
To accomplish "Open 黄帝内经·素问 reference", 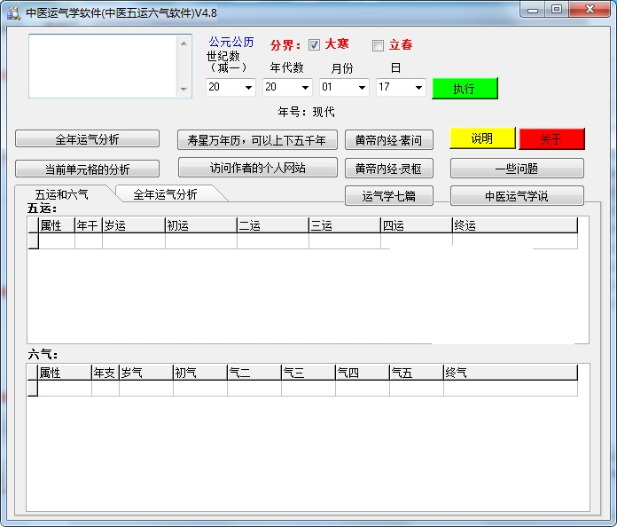I will pyautogui.click(x=388, y=139).
